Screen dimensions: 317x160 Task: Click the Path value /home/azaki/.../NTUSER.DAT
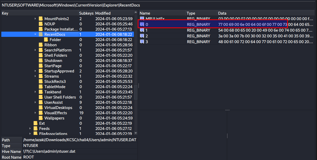pyautogui.click(x=80, y=140)
